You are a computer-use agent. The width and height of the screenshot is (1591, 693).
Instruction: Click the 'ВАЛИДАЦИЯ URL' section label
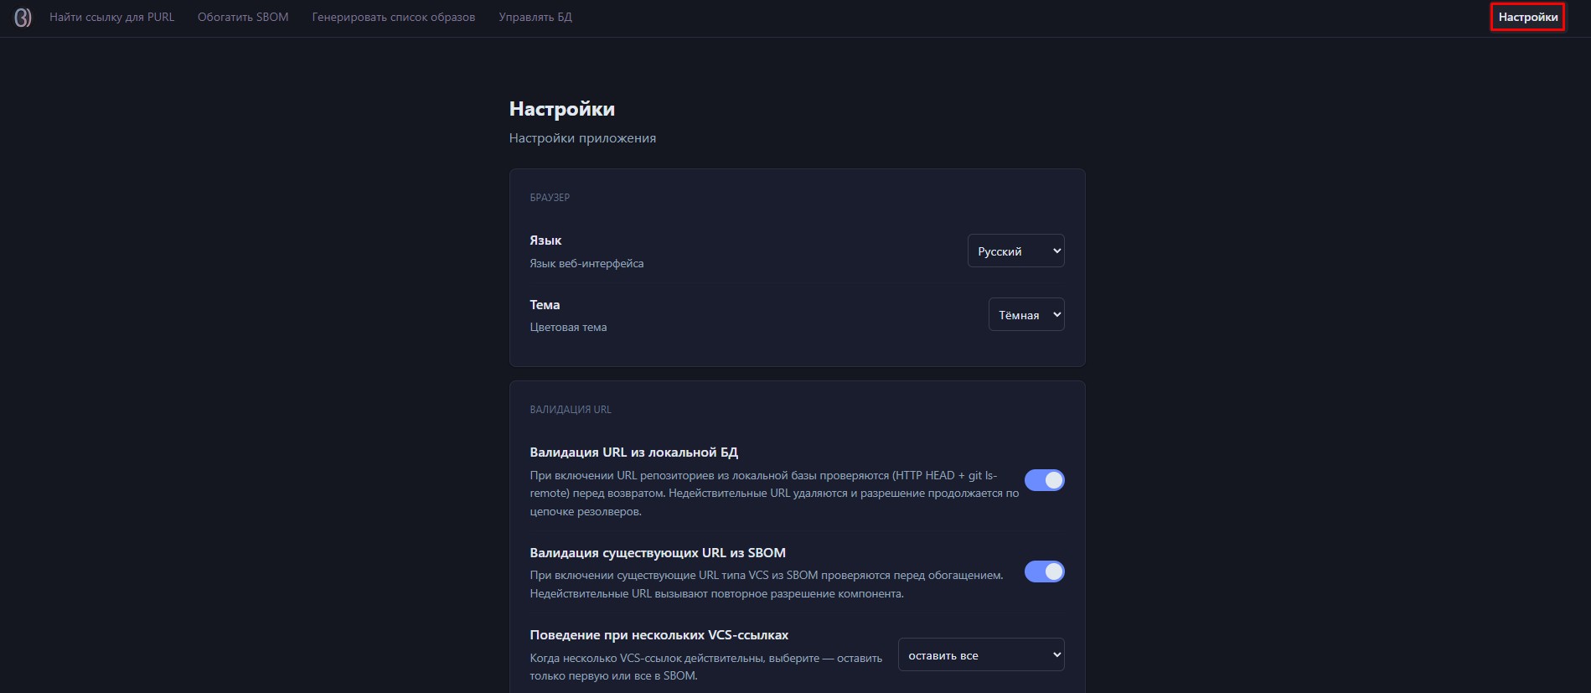[571, 410]
